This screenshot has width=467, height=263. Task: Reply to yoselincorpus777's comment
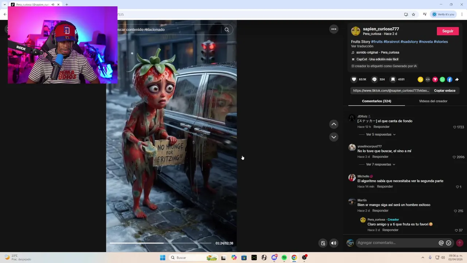pos(380,157)
